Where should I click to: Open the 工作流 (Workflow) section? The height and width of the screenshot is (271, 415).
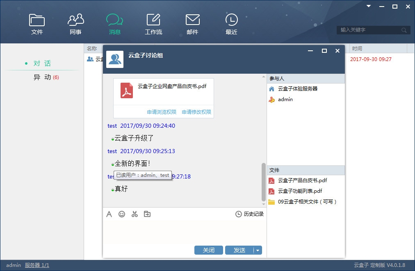153,24
